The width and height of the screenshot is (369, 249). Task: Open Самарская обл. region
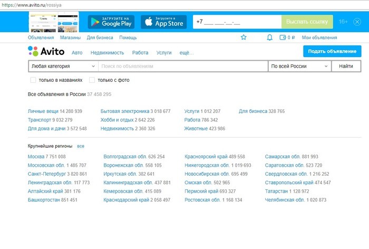pyautogui.click(x=283, y=157)
